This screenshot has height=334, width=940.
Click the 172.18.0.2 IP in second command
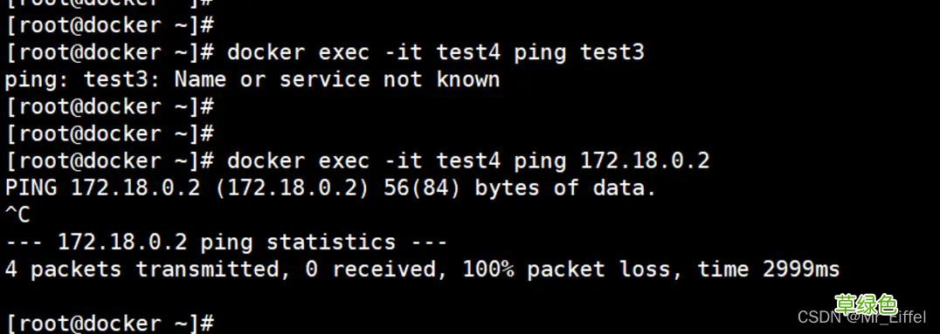pos(645,161)
